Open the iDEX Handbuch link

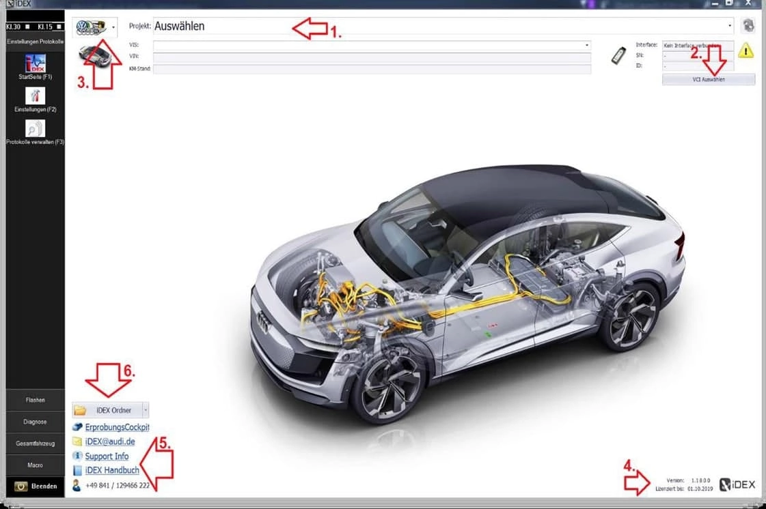tap(112, 470)
